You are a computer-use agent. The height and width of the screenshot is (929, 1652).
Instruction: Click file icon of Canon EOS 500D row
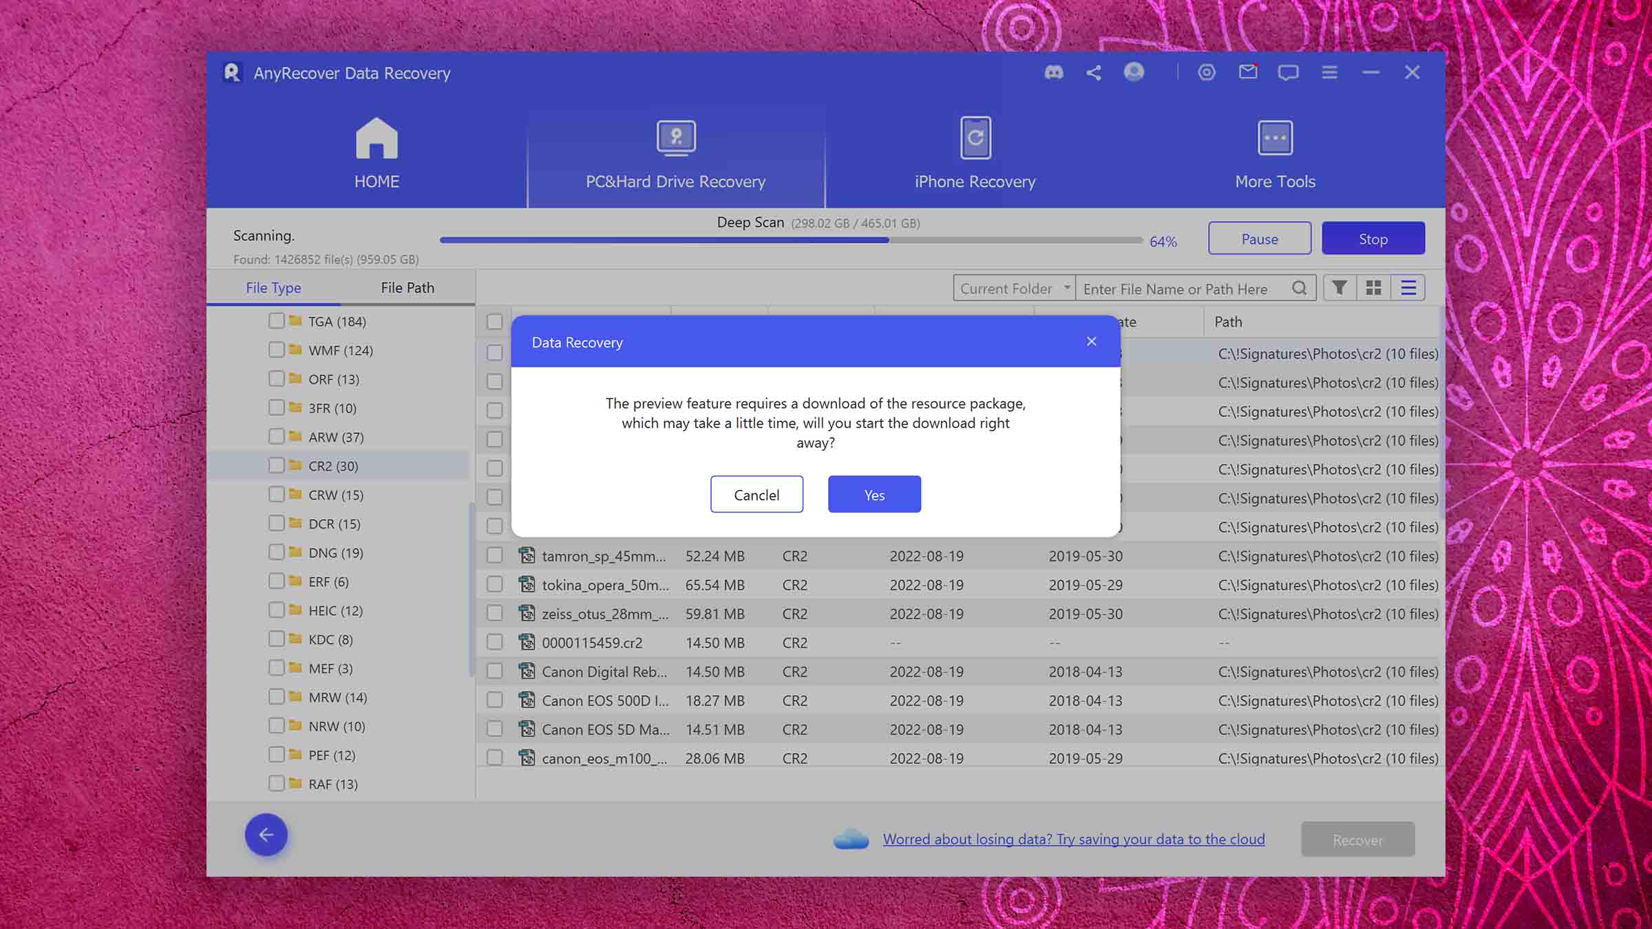tap(527, 699)
